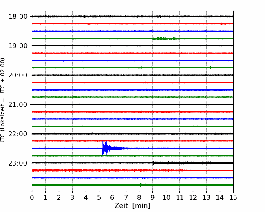The image size is (265, 212).
Task: Click x-axis tick label 8
Action: (139, 197)
